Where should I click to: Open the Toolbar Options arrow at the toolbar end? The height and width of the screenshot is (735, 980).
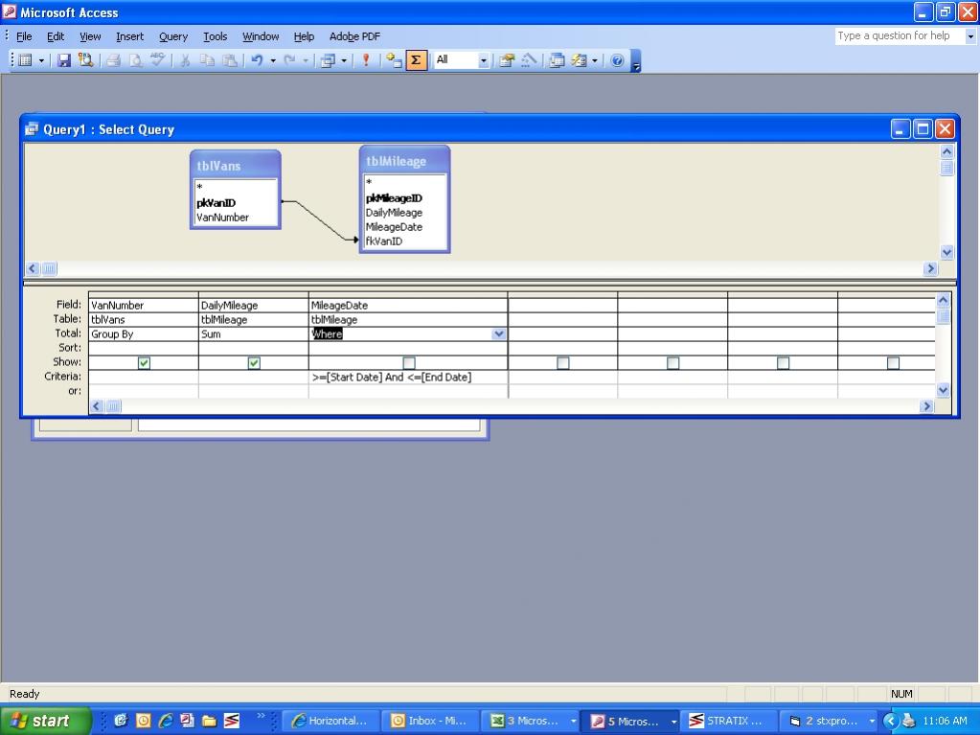point(636,61)
